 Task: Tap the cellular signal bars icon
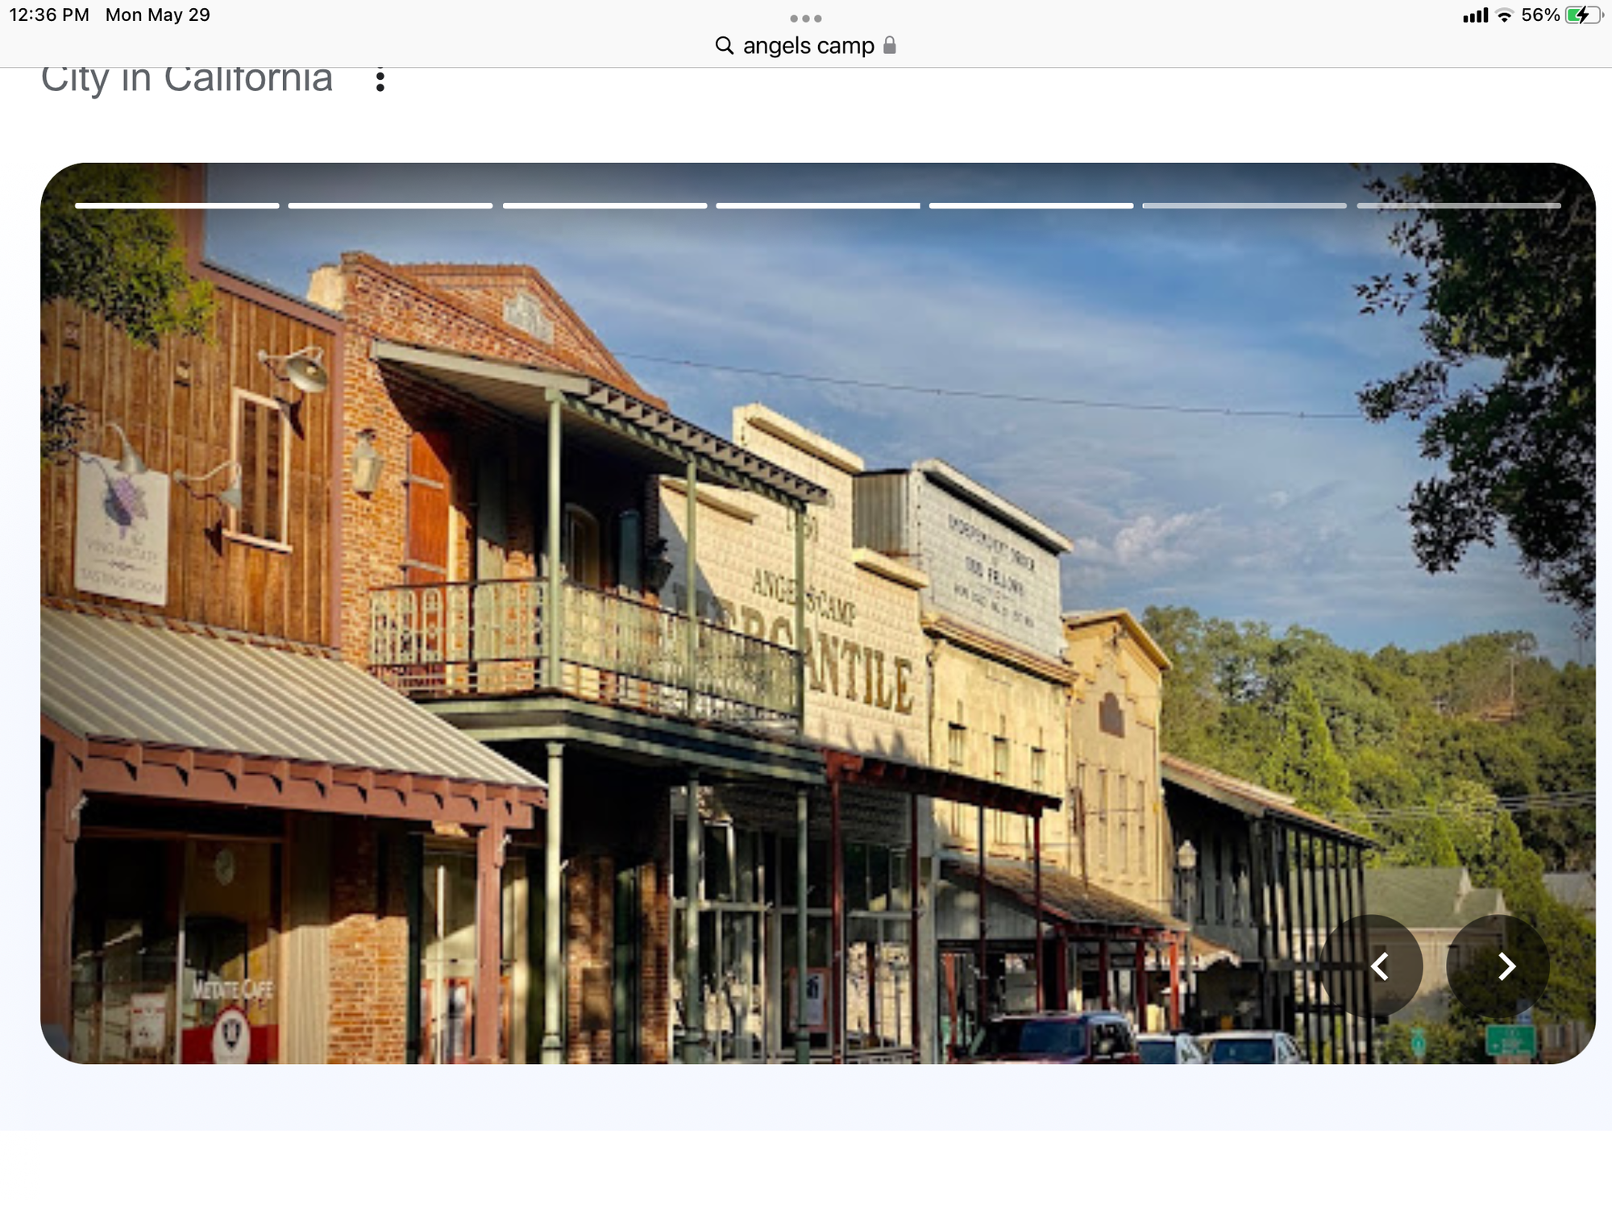pos(1475,15)
